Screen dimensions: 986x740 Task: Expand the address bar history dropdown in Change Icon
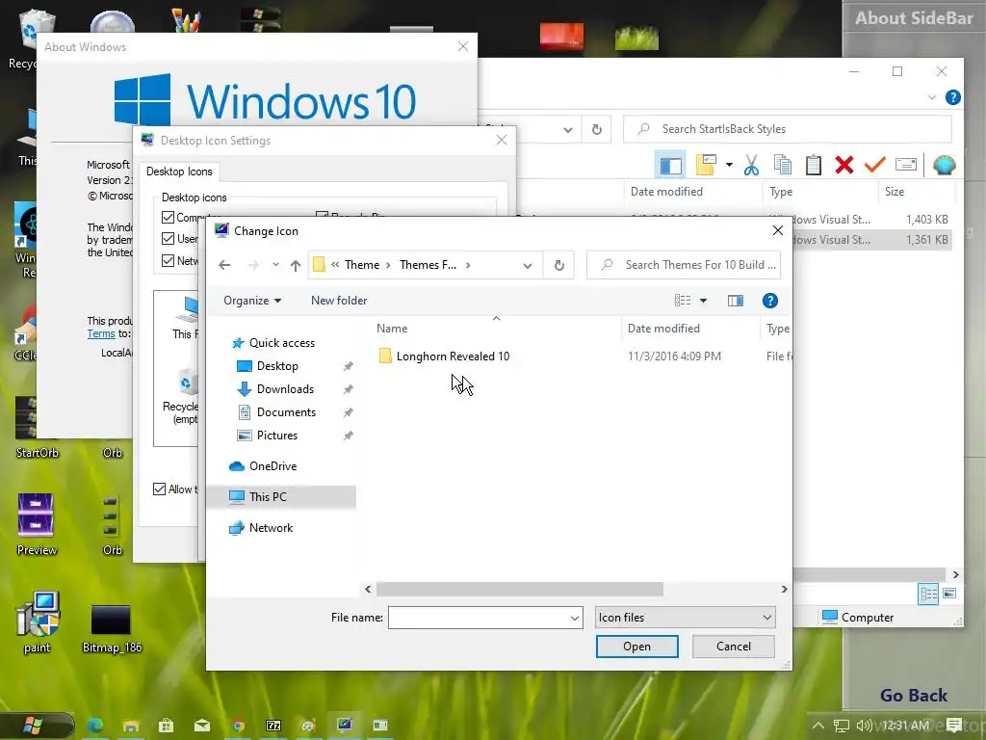coord(528,266)
